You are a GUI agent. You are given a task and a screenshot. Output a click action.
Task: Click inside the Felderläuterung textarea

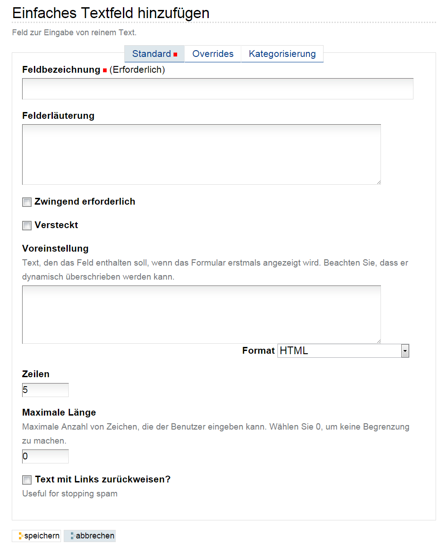coord(202,154)
